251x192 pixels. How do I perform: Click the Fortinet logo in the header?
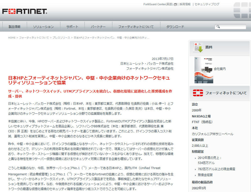[24, 12]
